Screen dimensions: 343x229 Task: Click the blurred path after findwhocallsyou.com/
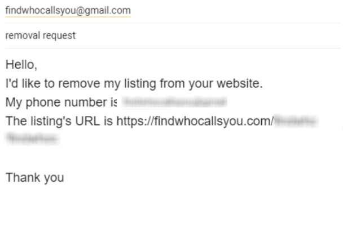(x=295, y=122)
